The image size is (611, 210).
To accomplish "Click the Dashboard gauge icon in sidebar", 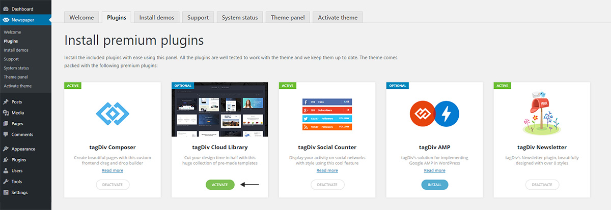I will [x=6, y=9].
